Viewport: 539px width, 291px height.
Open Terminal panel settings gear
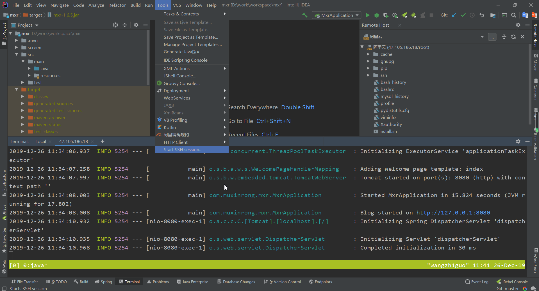[x=518, y=141]
